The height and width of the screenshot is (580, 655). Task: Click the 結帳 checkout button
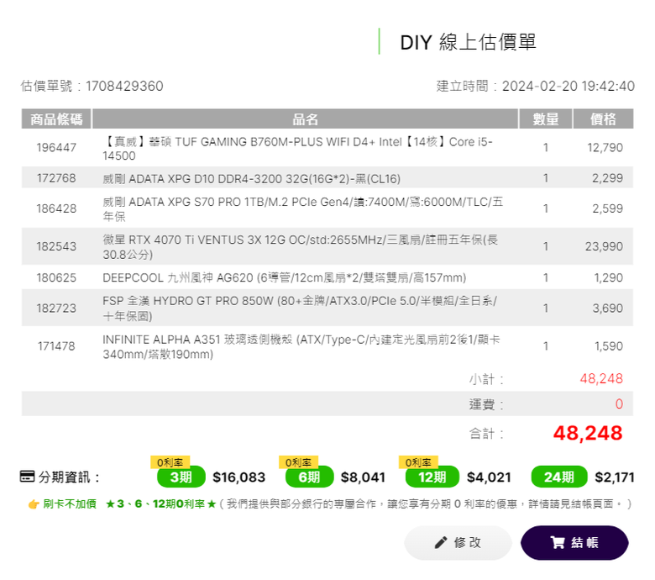[x=574, y=542]
